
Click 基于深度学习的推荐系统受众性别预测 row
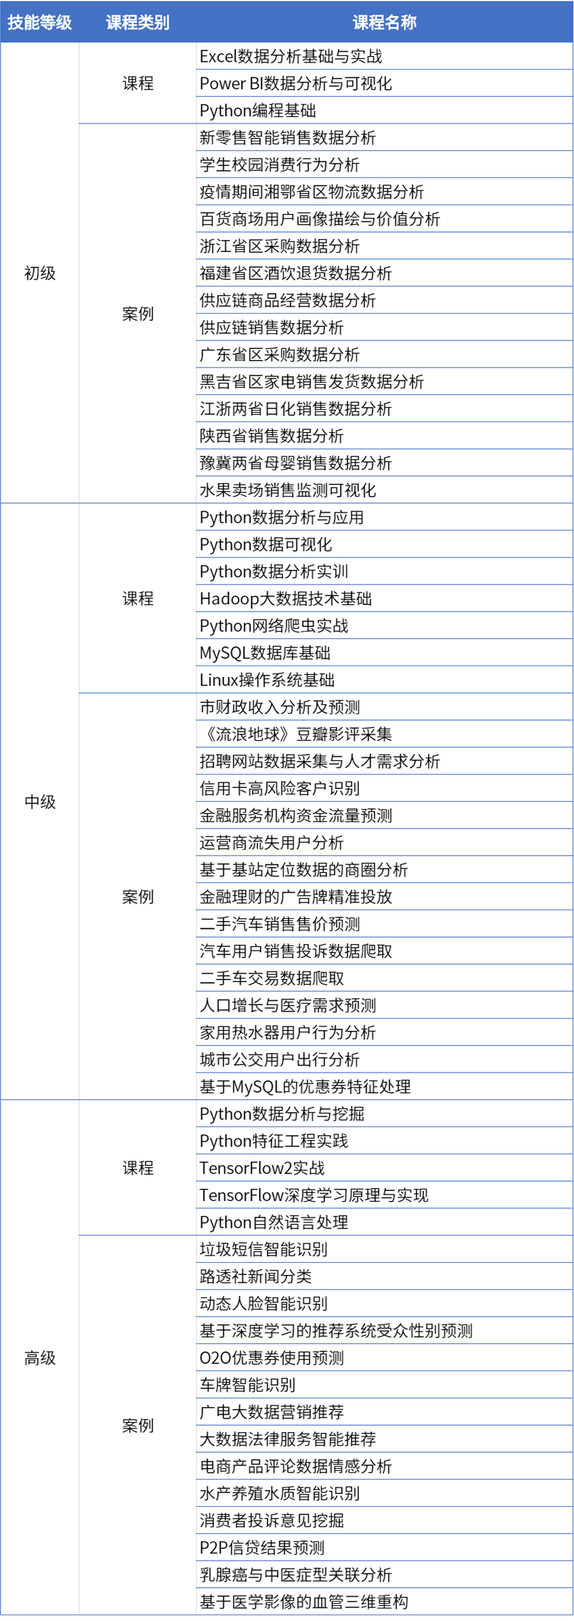[385, 1330]
